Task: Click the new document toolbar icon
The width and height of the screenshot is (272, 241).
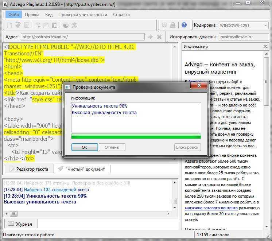Action: [9, 25]
